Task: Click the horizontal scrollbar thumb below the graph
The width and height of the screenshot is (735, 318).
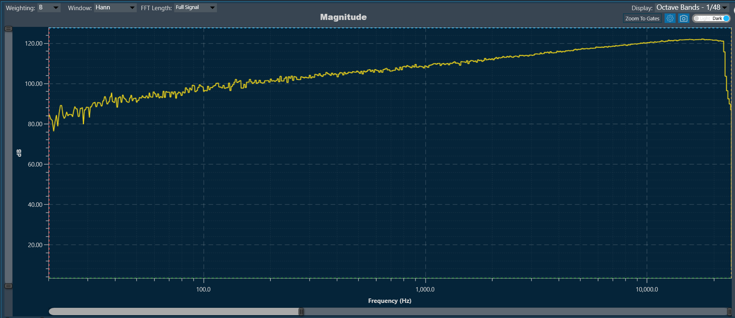Action: click(x=175, y=311)
